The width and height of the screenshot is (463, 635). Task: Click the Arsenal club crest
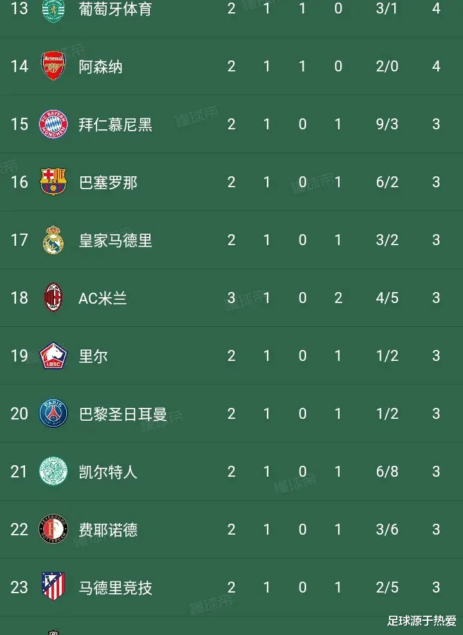(x=53, y=66)
